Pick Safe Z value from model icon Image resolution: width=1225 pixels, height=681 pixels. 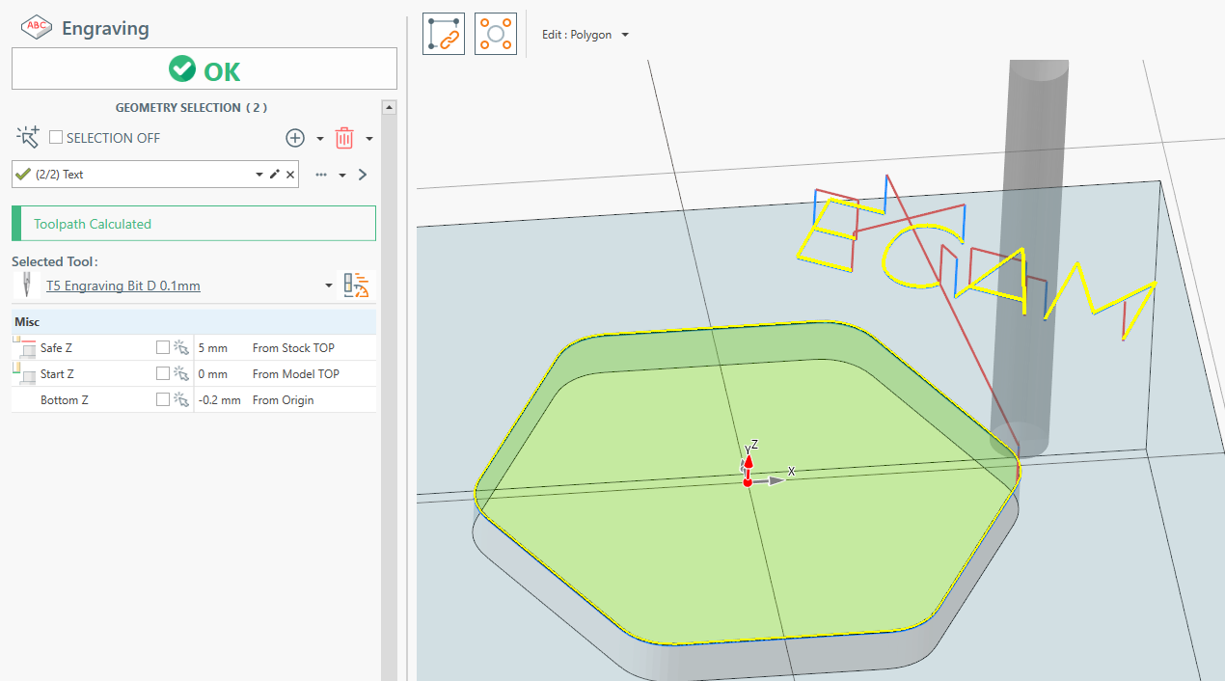tap(180, 348)
